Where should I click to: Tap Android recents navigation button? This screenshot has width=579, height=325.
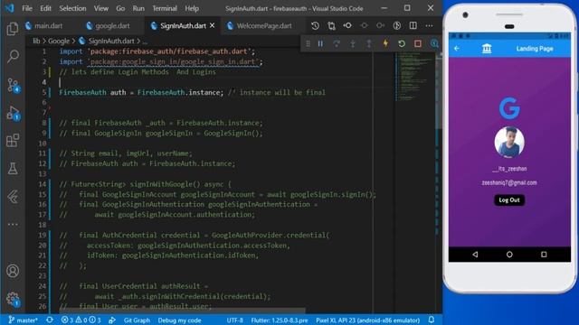pos(544,255)
